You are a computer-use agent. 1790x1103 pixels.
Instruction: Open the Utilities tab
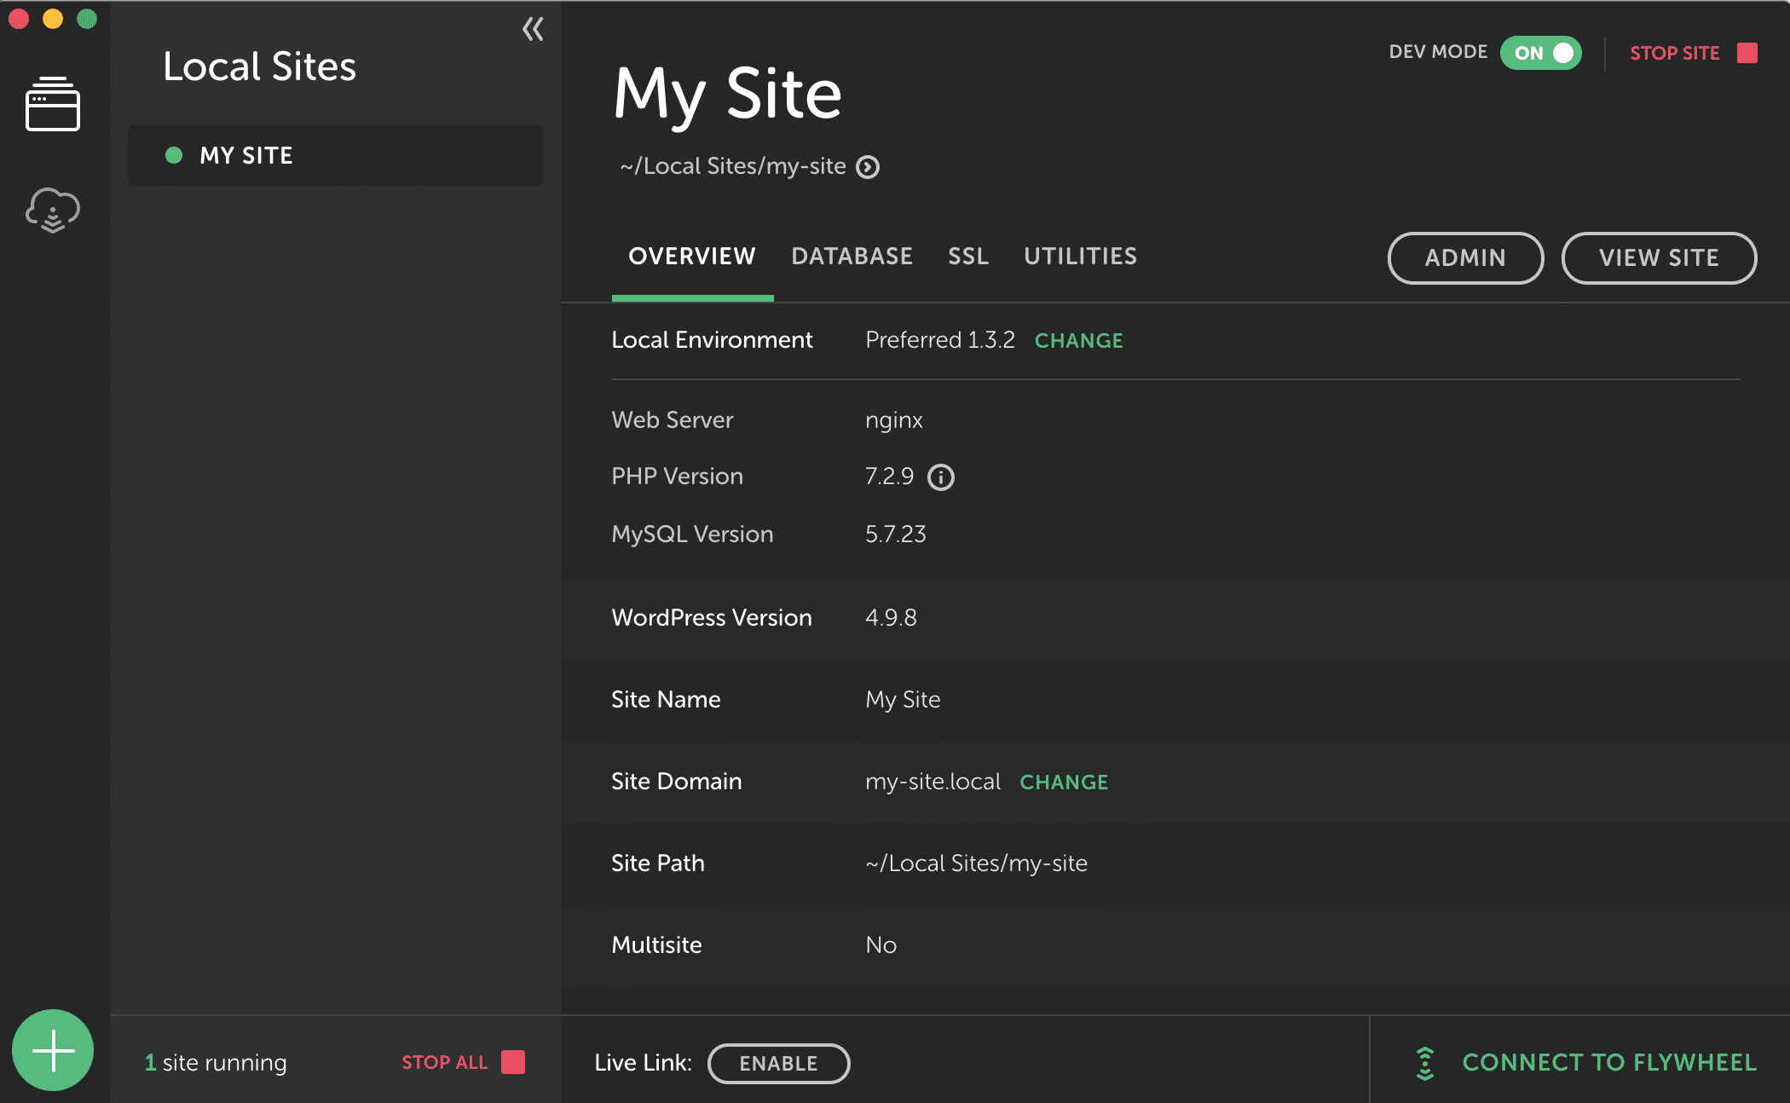click(x=1080, y=257)
